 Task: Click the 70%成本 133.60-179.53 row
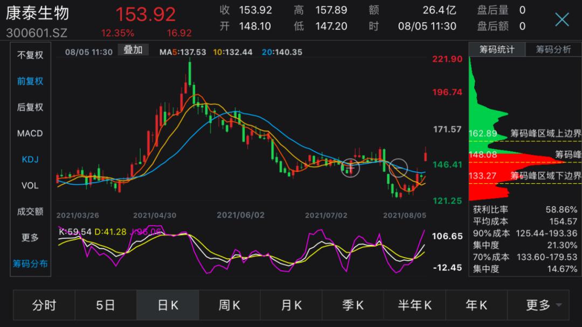click(x=525, y=257)
